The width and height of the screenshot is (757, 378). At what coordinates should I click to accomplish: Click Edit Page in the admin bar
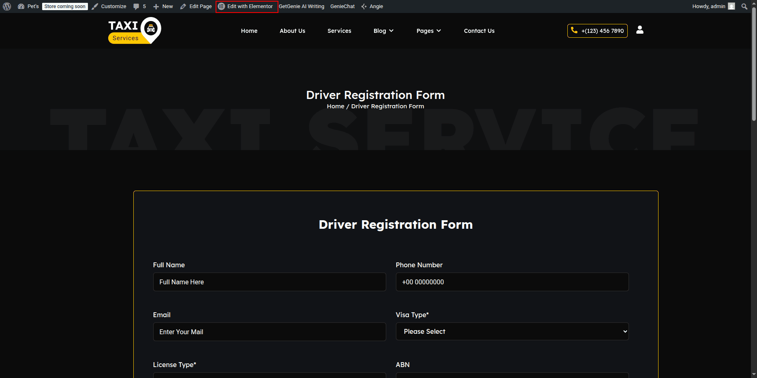tap(196, 6)
